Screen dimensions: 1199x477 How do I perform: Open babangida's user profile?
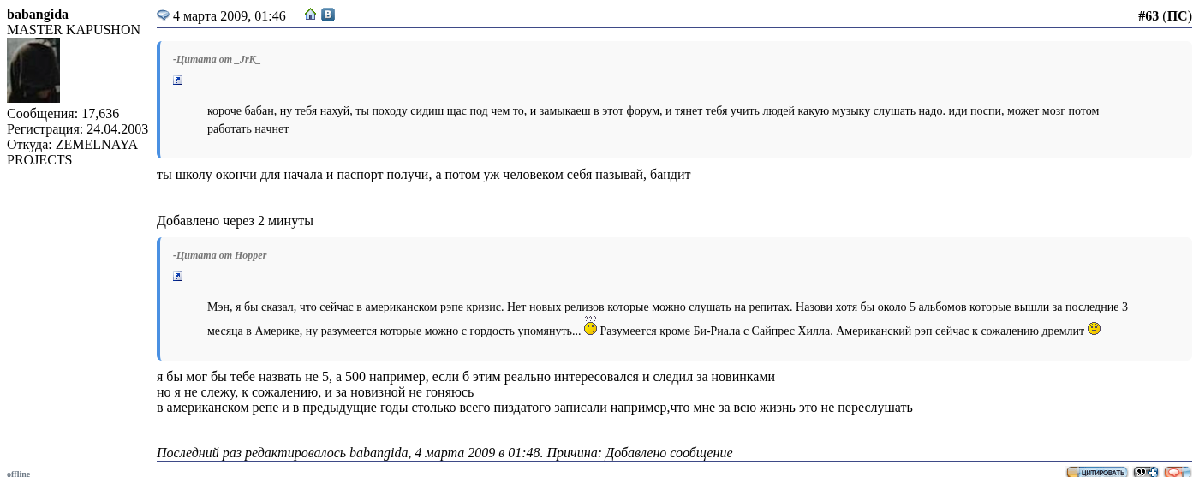(38, 15)
